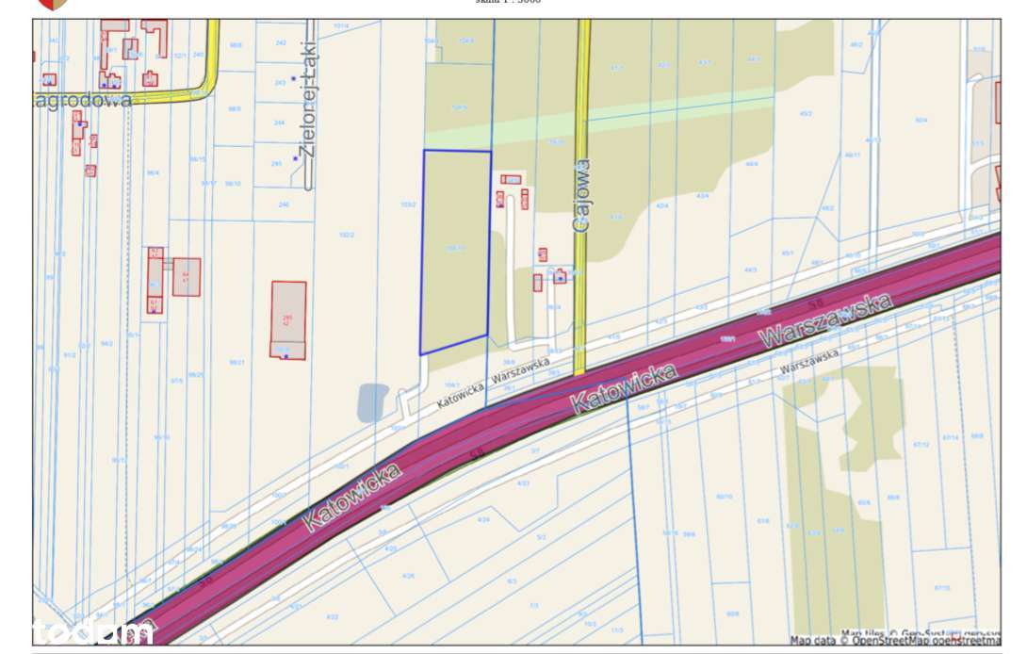Viewport: 1027px width, 654px height.
Task: Click the small 'Katowicka Warszawska' service road label
Action: pyautogui.click(x=493, y=384)
